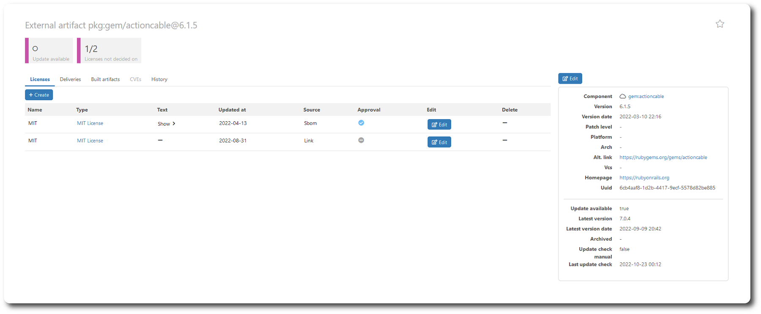Open MIT License type link in Link row
The width and height of the screenshot is (761, 314).
90,141
